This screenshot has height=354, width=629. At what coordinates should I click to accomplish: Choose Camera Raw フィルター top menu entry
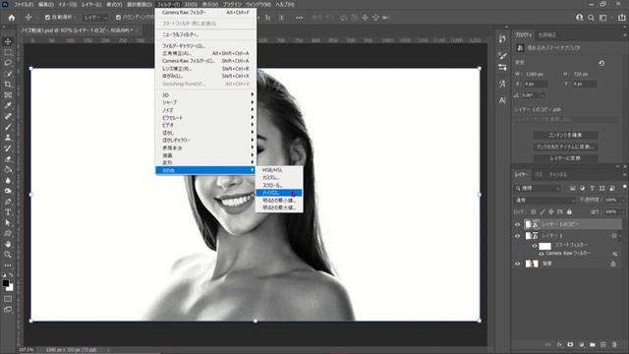pos(205,13)
